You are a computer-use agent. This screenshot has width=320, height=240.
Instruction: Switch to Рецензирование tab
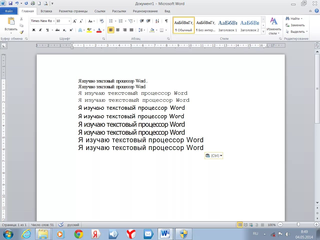(x=145, y=11)
